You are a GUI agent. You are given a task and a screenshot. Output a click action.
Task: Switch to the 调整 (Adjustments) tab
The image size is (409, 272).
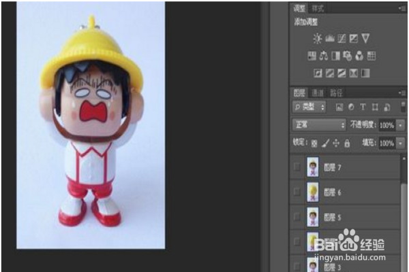pyautogui.click(x=299, y=8)
